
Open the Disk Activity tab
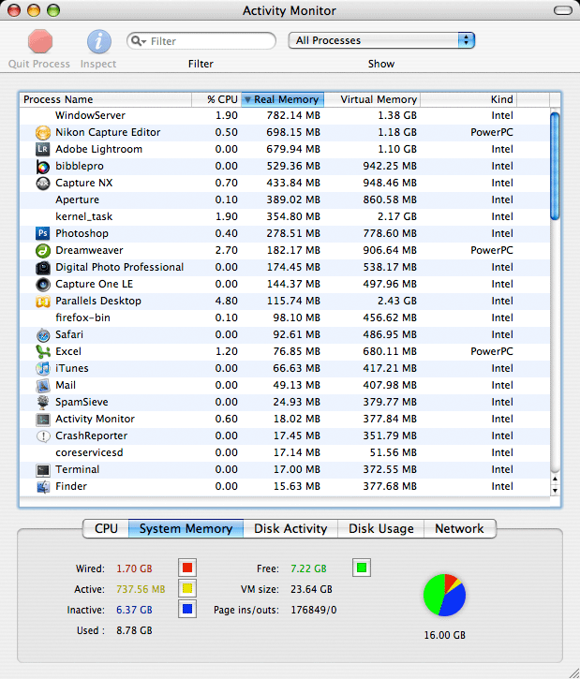coord(290,529)
